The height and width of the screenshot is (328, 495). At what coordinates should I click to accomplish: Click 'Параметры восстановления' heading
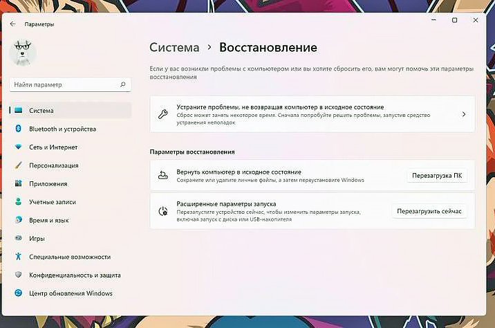pyautogui.click(x=192, y=152)
